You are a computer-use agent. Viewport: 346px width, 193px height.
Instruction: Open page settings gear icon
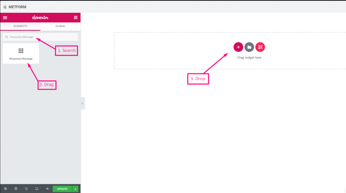point(5,189)
